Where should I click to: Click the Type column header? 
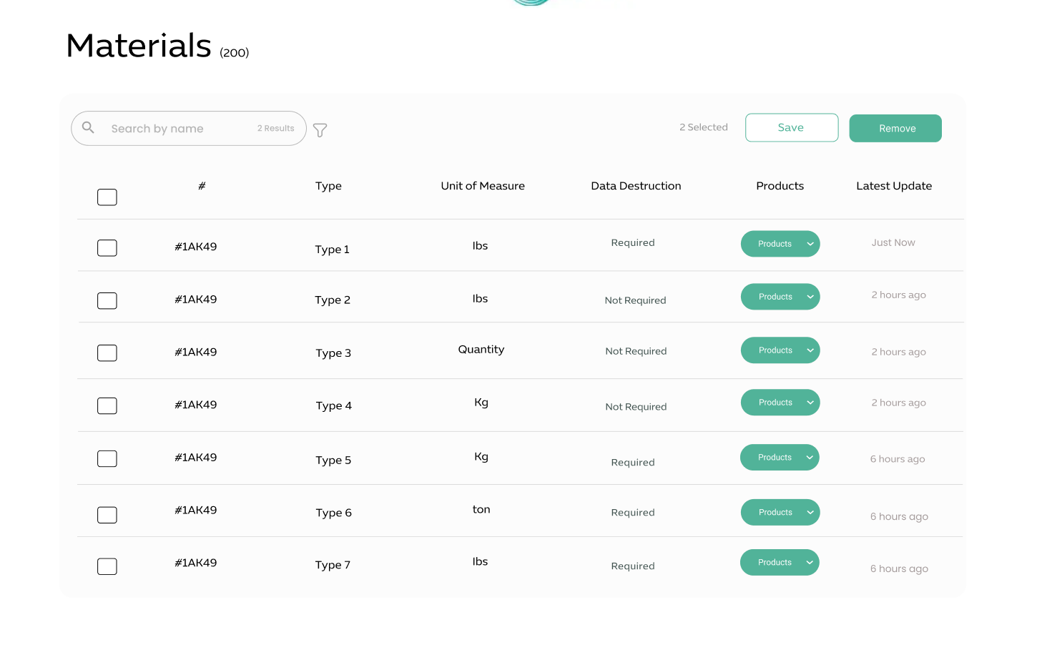tap(328, 185)
